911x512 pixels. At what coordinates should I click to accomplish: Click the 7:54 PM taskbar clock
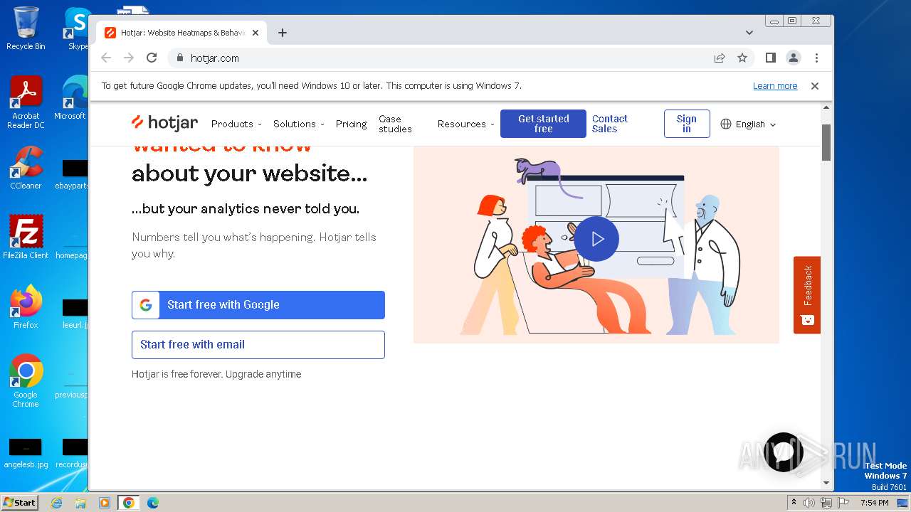[x=874, y=503]
